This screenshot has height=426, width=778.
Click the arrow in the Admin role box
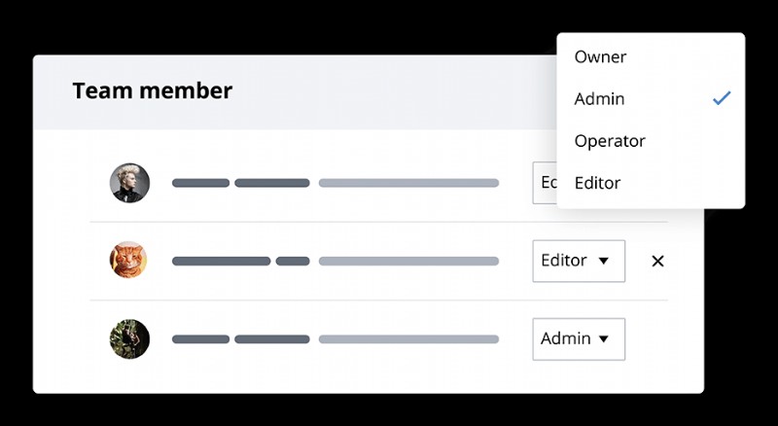pos(603,338)
